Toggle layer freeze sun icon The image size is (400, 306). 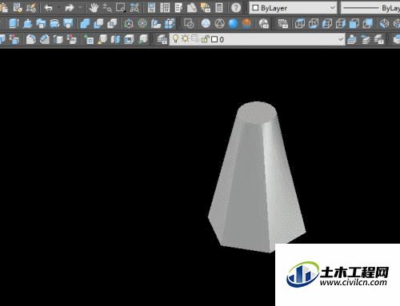click(185, 38)
